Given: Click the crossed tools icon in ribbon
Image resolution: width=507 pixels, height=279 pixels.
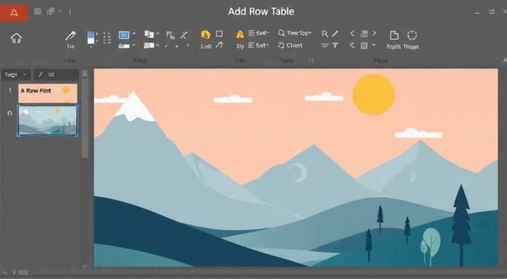Looking at the screenshot, I should pyautogui.click(x=184, y=35).
